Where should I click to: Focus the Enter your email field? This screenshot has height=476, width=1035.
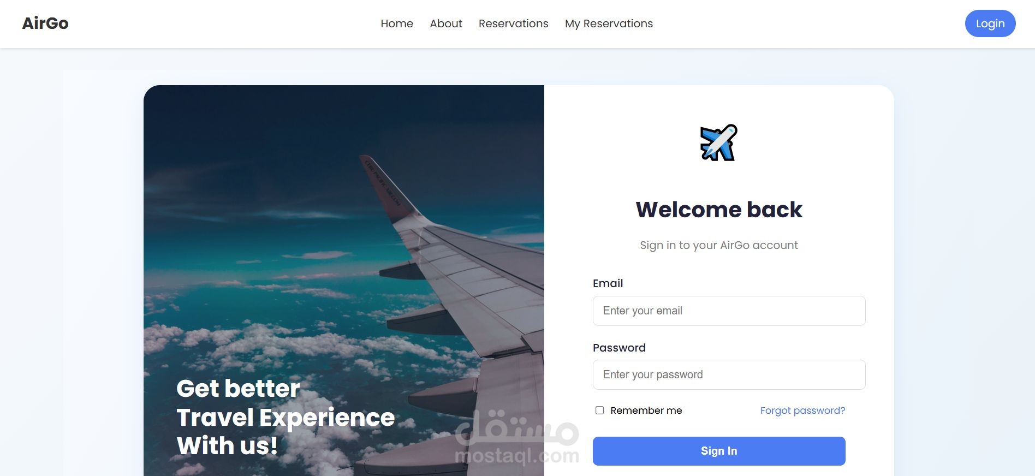pos(729,311)
